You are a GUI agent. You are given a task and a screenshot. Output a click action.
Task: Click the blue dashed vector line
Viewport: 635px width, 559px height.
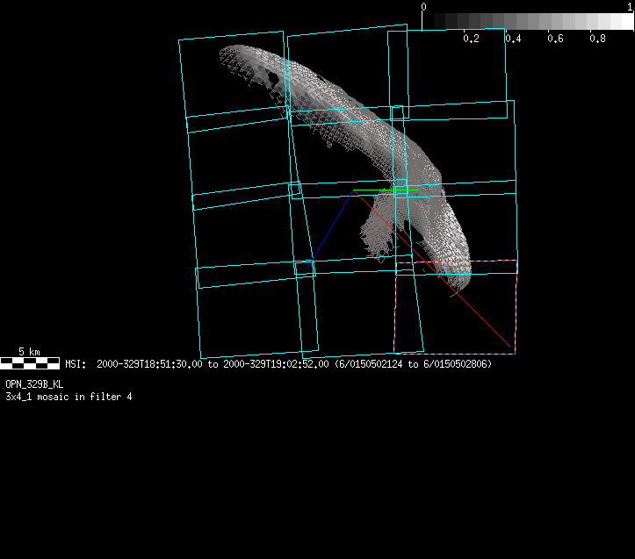(333, 225)
